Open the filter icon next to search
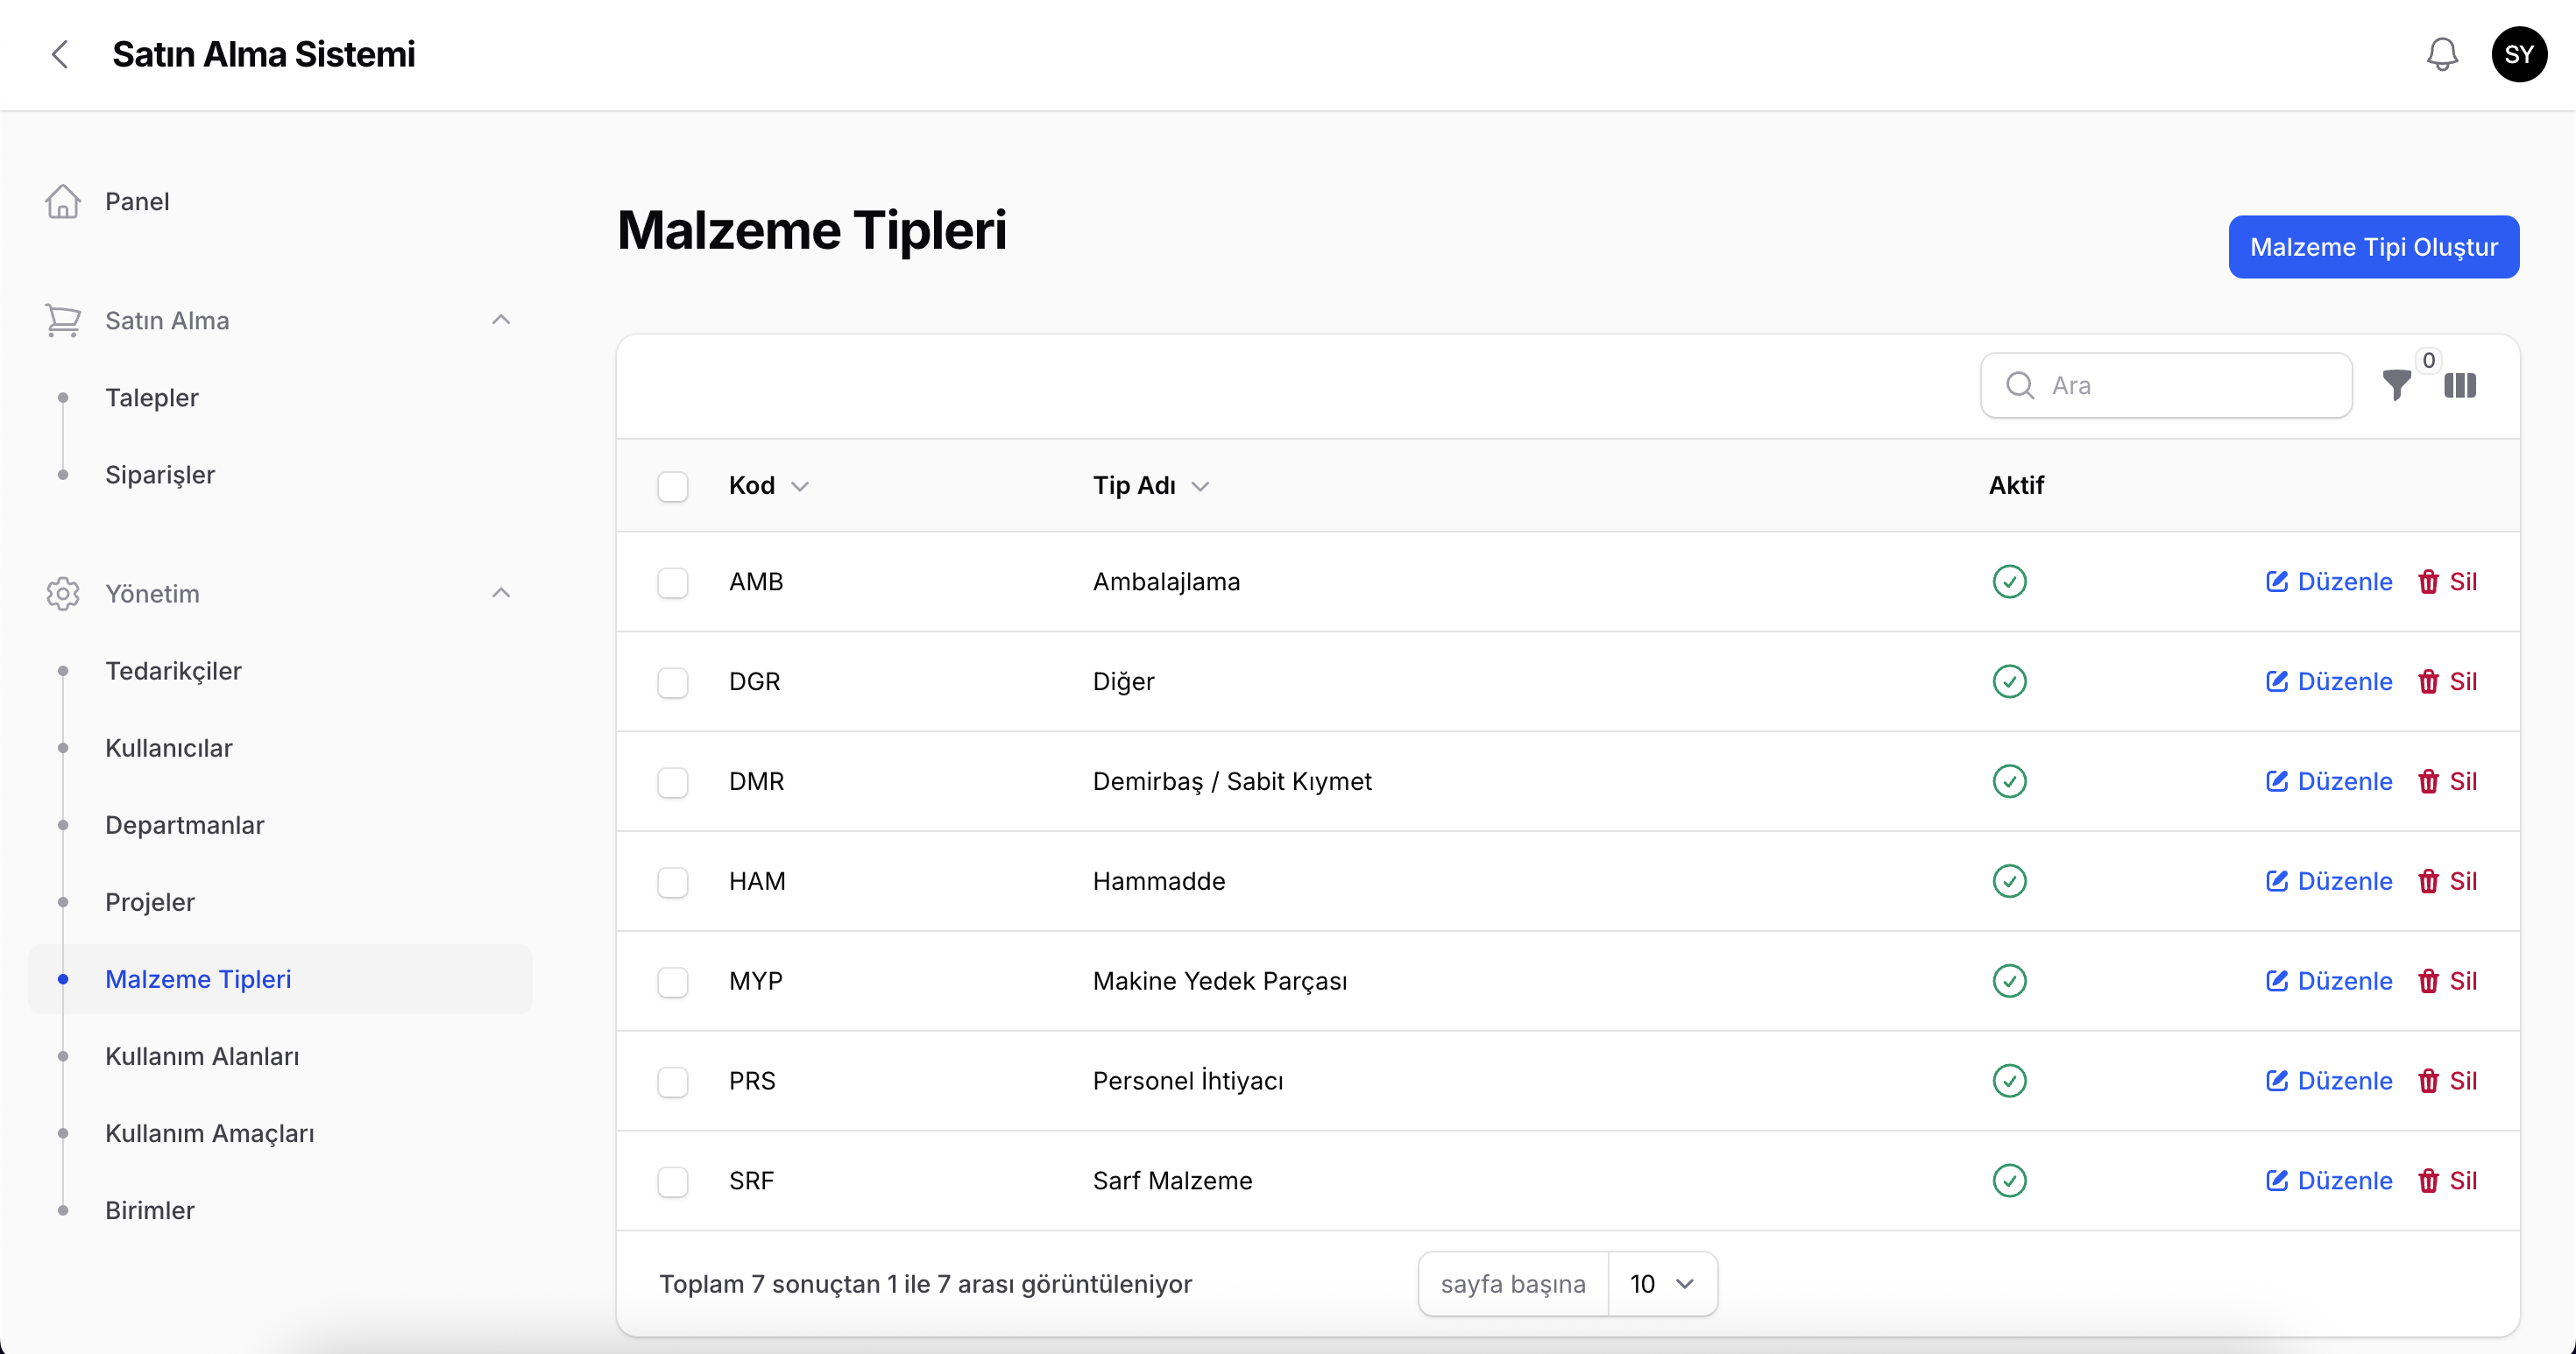 (2397, 385)
